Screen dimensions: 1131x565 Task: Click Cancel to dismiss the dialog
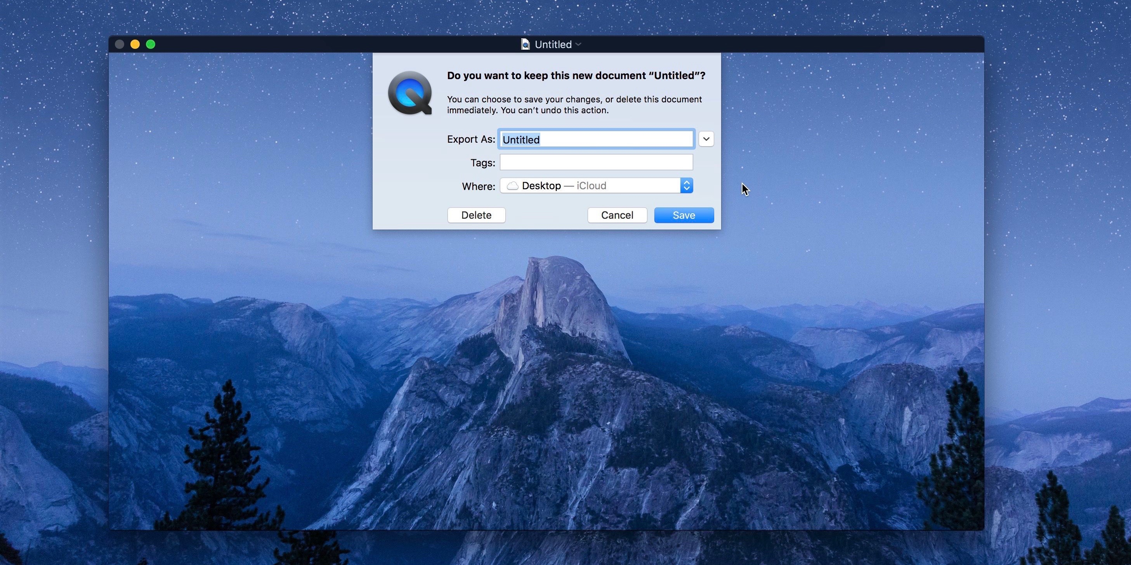click(617, 215)
